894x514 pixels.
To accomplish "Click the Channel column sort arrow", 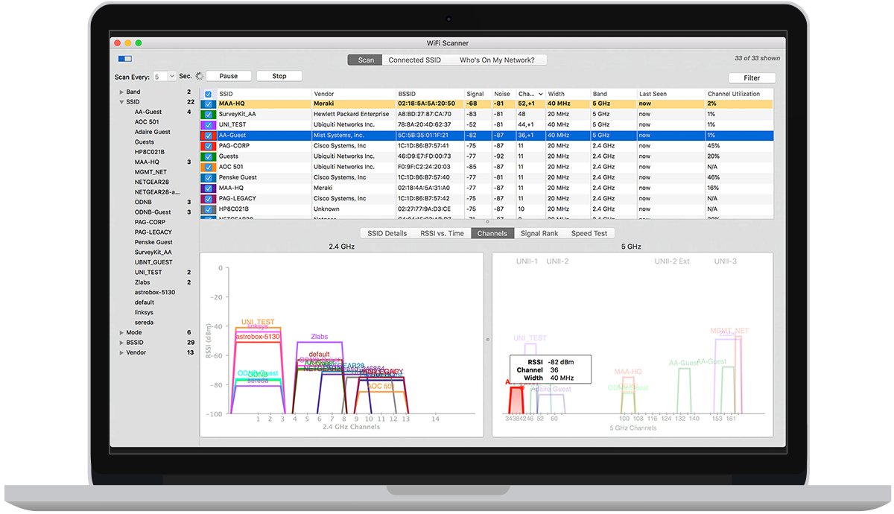I will point(542,94).
